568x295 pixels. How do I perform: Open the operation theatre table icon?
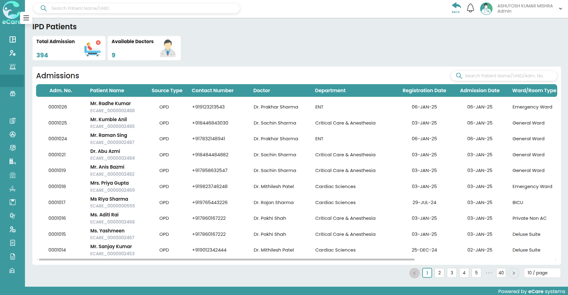pyautogui.click(x=12, y=189)
